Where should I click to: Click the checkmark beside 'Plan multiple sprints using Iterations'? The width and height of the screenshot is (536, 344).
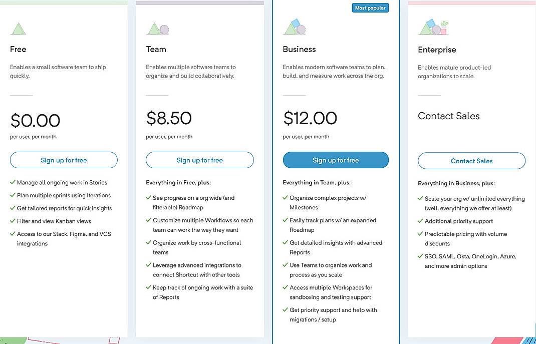(12, 195)
